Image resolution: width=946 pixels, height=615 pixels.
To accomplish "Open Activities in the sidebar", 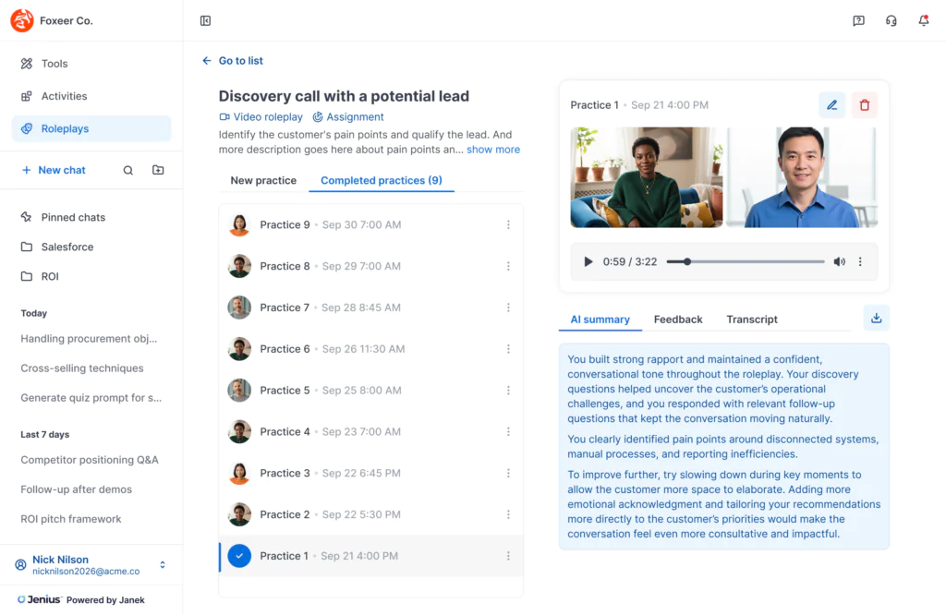I will point(91,96).
